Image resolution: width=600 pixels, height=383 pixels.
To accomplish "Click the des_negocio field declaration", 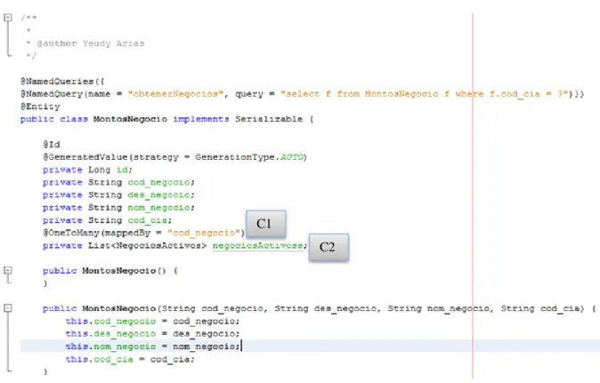I will pos(118,195).
